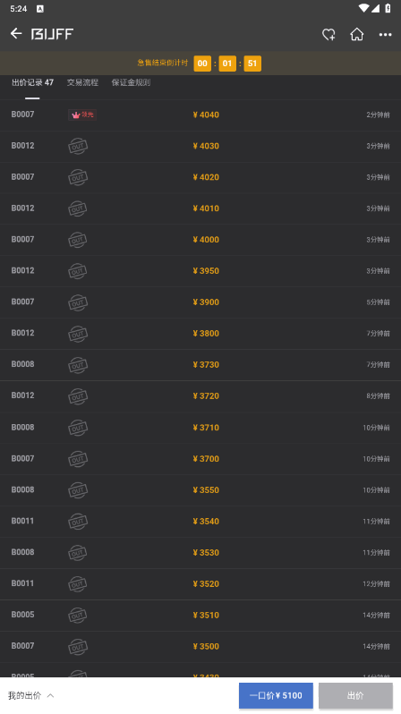Click the grey 出价 bid button
The width and height of the screenshot is (401, 714).
355,695
